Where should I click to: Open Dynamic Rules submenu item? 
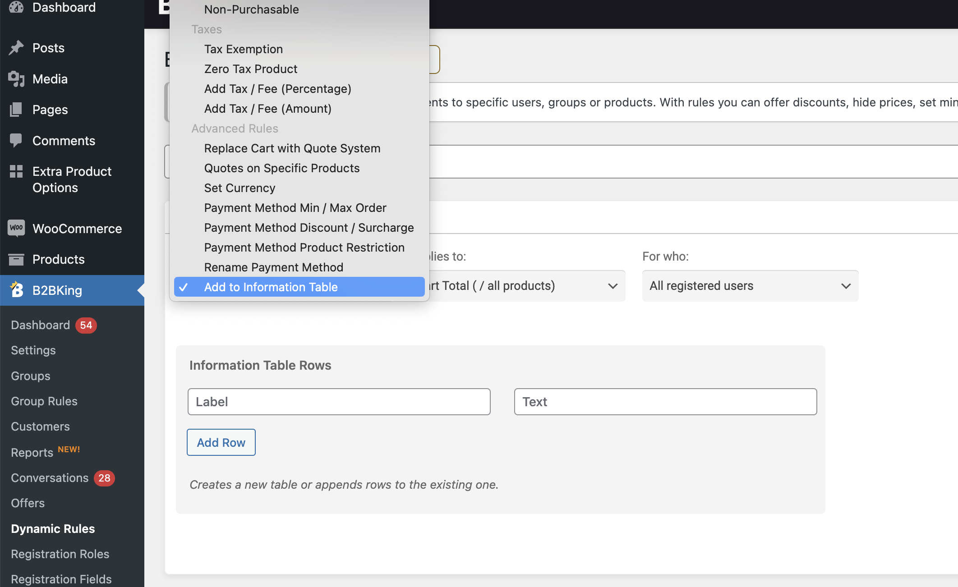(x=53, y=529)
